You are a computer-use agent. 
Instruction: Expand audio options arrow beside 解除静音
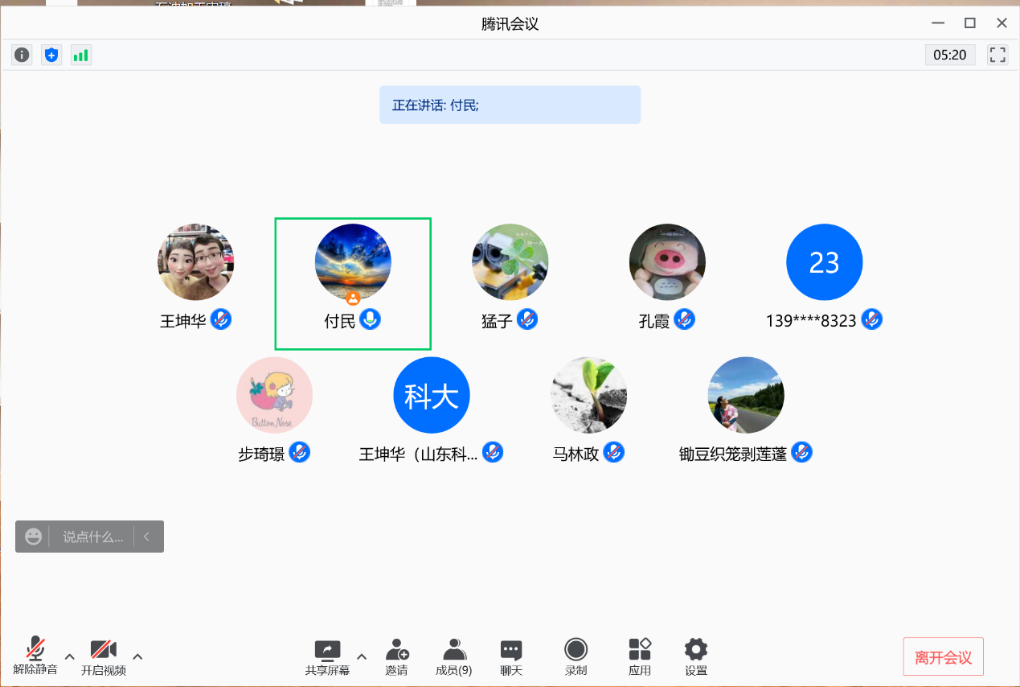point(69,655)
